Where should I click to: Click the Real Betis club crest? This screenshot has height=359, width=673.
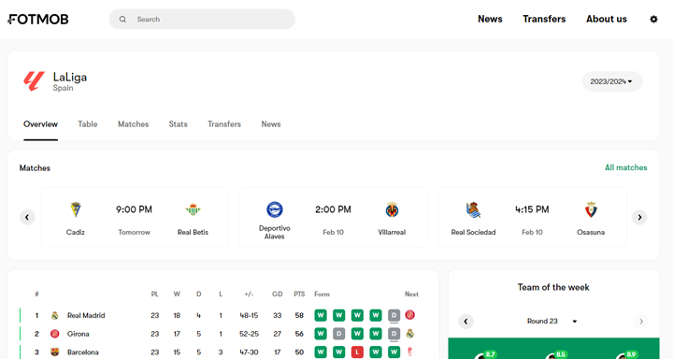click(193, 210)
